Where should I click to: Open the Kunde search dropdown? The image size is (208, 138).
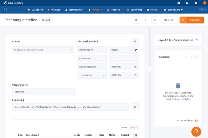pyautogui.click(x=43, y=50)
